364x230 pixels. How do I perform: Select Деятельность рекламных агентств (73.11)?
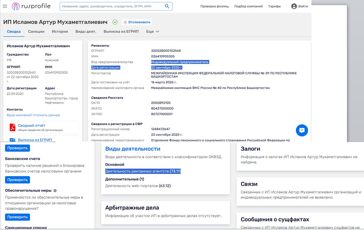click(x=143, y=171)
